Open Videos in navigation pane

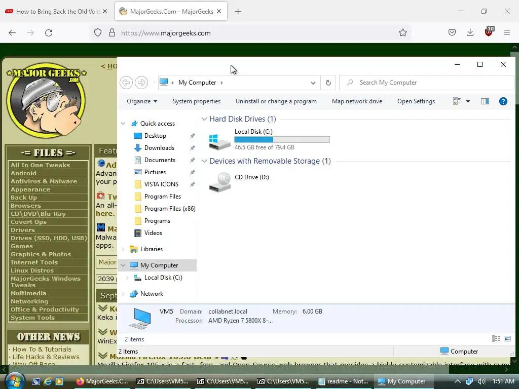point(153,233)
